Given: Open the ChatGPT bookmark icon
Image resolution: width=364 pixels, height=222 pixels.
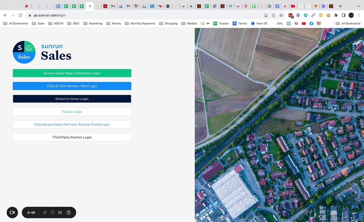Looking at the screenshot, I should tap(289, 23).
